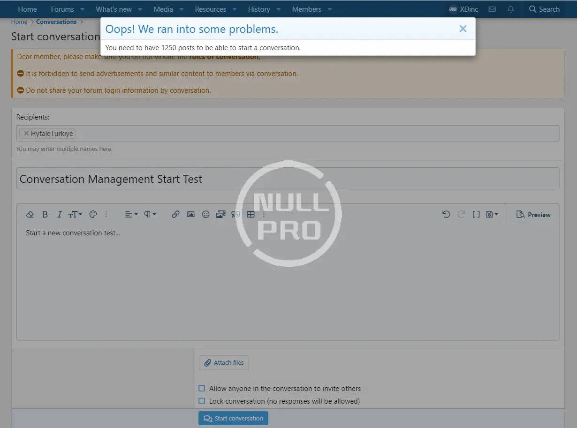The width and height of the screenshot is (577, 428).
Task: Insert a table in the editor
Action: [251, 214]
